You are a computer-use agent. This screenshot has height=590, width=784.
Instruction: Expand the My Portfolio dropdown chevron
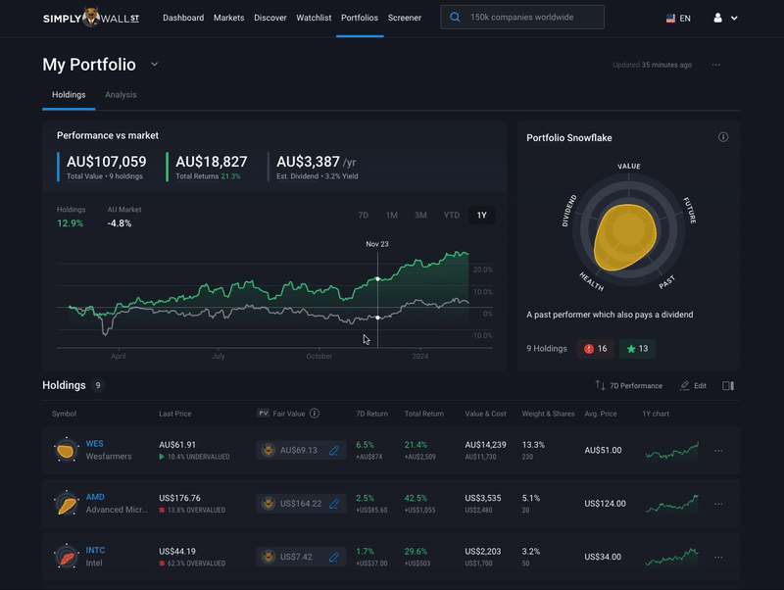pyautogui.click(x=155, y=64)
